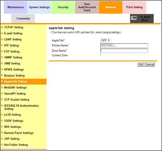The width and height of the screenshot is (162, 151).
Task: Open IWS Settings entry
Action: [24, 127]
